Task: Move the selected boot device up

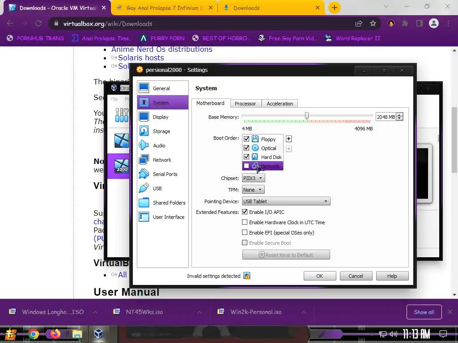Action: click(288, 139)
